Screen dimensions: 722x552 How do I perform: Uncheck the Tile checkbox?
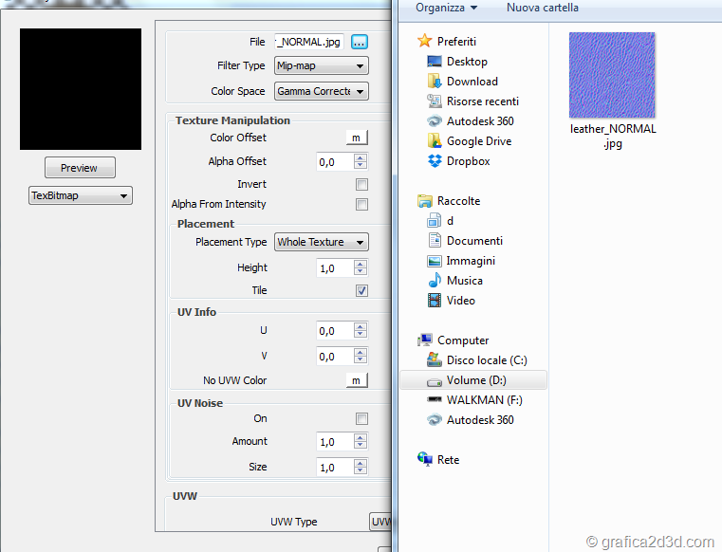coord(361,291)
